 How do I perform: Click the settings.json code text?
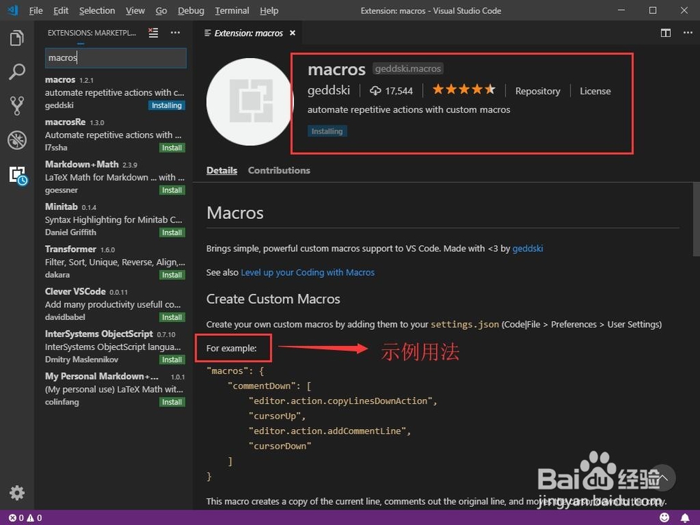click(465, 325)
